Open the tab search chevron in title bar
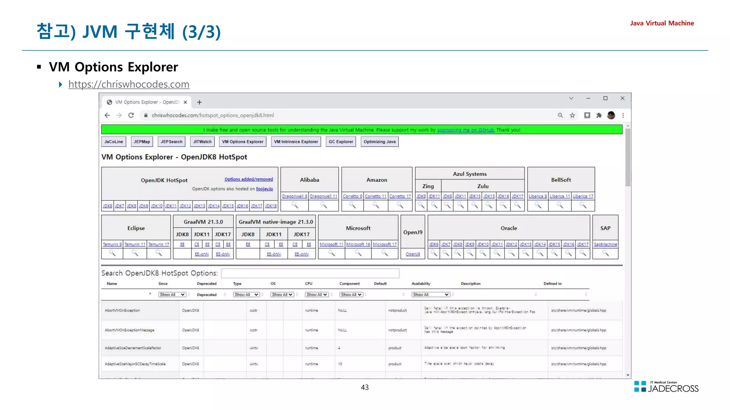This screenshot has height=410, width=730. 571,98
